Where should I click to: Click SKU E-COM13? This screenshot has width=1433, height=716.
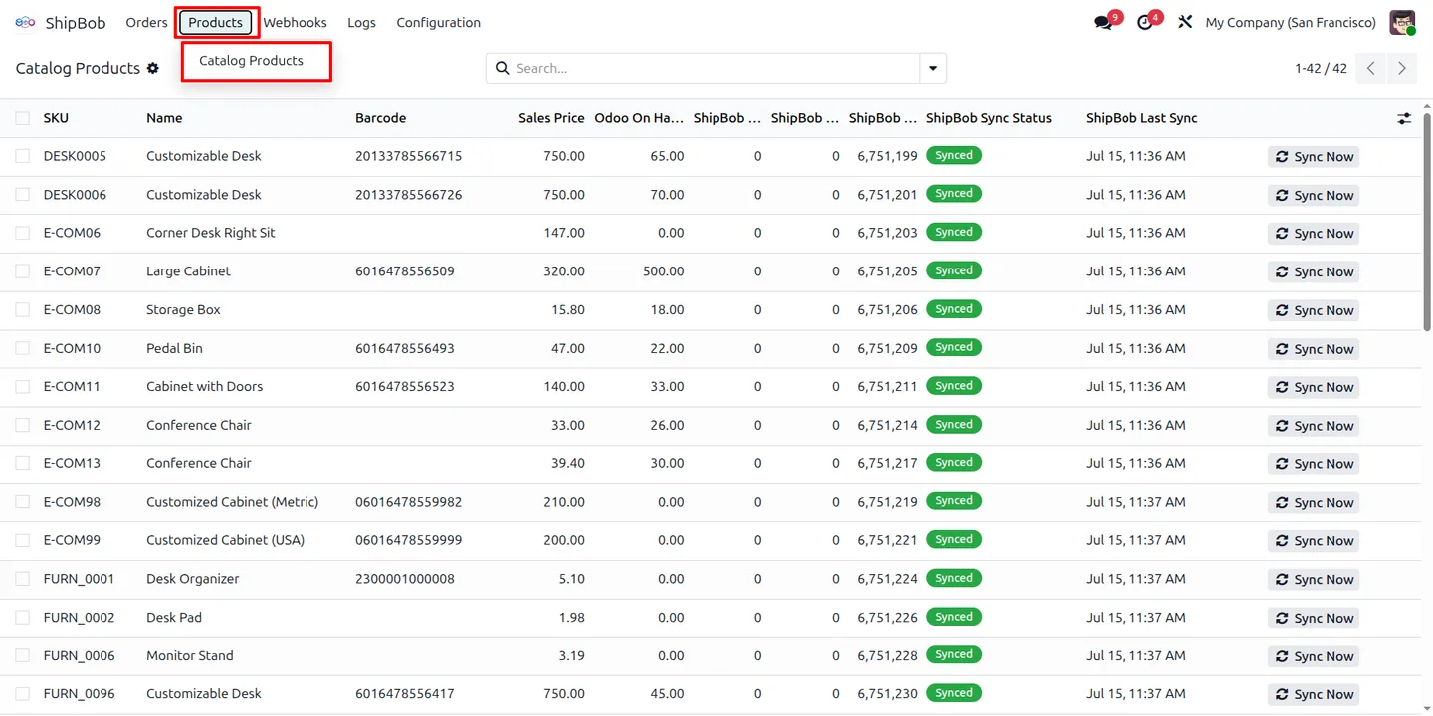click(x=72, y=463)
